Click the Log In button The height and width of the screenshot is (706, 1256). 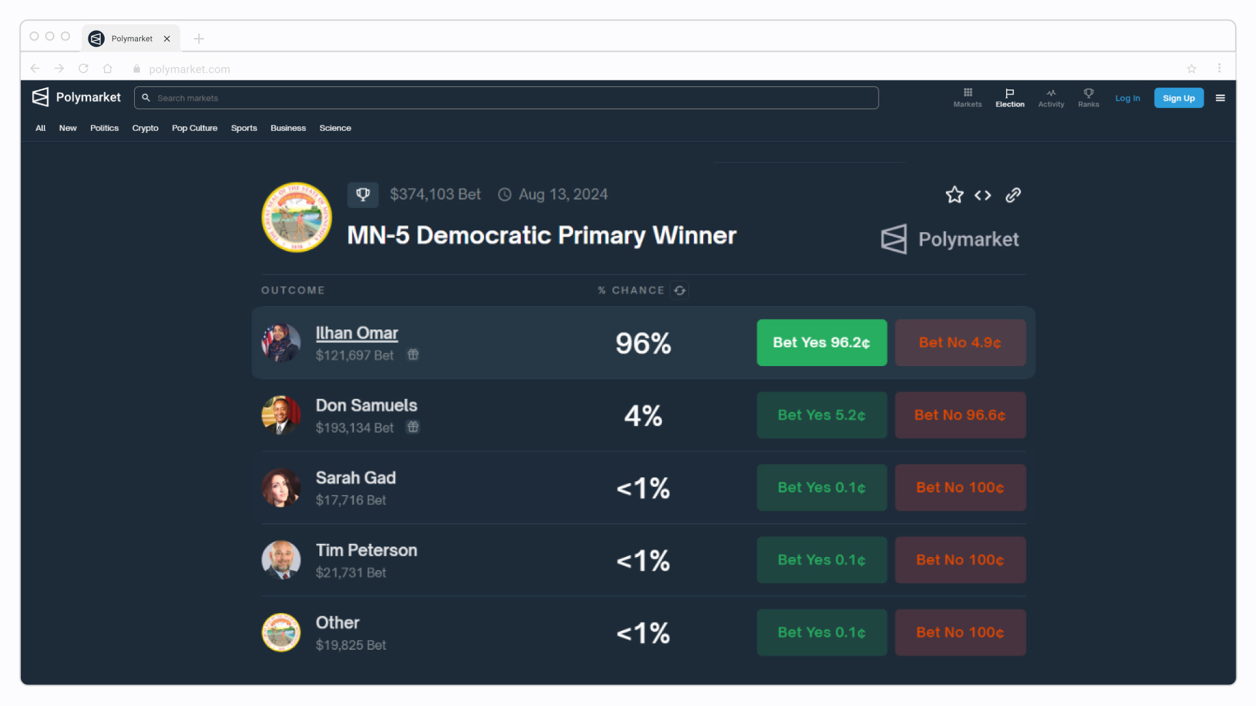1128,97
